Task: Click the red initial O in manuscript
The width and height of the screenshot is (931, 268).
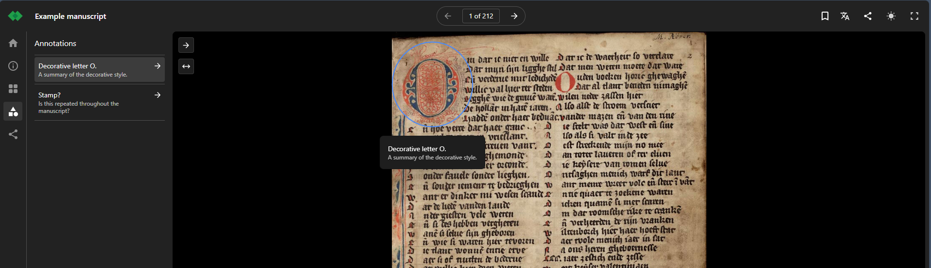Action: (565, 82)
